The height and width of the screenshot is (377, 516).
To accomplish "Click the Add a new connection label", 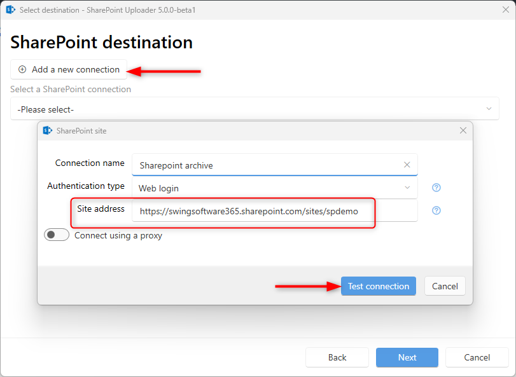I will (76, 69).
